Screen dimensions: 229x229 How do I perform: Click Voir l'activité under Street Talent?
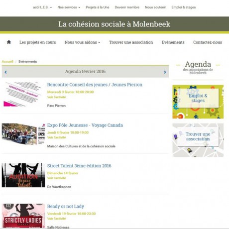pyautogui.click(x=56, y=178)
